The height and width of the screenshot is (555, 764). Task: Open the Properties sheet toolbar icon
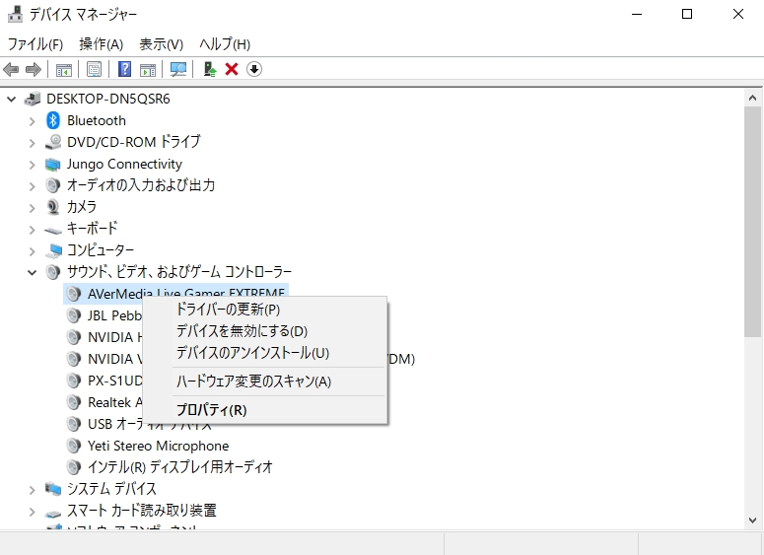tap(94, 69)
